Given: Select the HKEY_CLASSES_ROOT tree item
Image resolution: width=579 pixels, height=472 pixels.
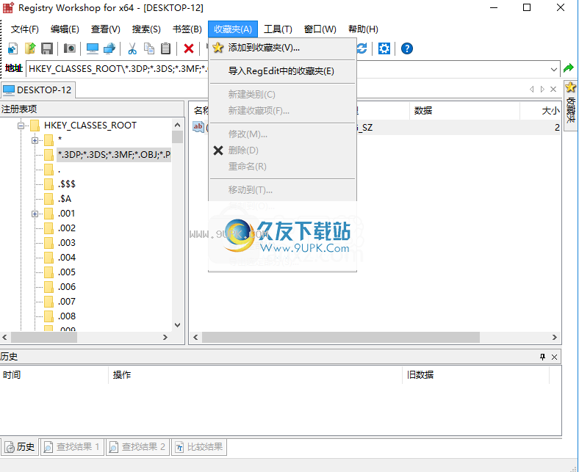Looking at the screenshot, I should coord(90,126).
